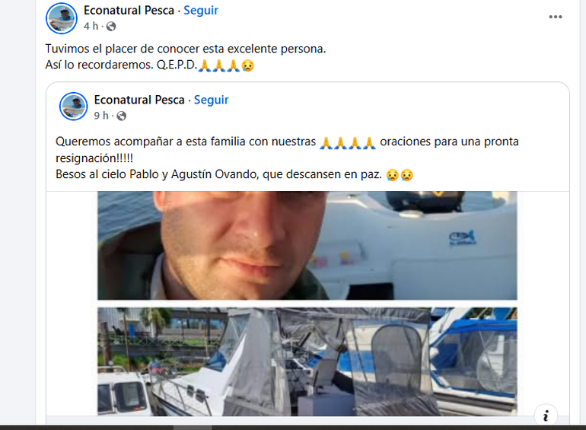Image resolution: width=586 pixels, height=430 pixels.
Task: Click the globe public icon beside 4 h
Action: click(111, 26)
